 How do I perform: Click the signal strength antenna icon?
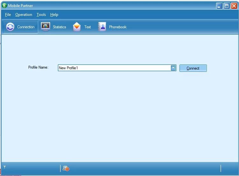click(4, 167)
